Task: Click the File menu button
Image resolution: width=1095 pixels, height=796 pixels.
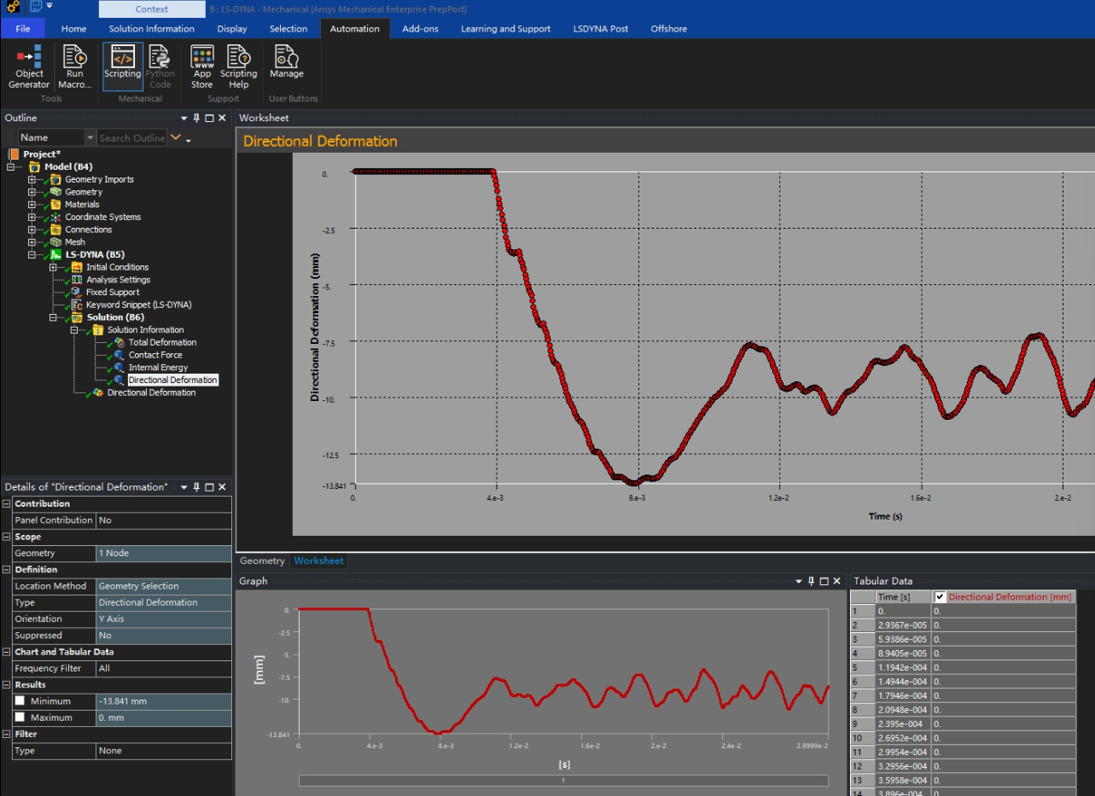Action: coord(23,29)
